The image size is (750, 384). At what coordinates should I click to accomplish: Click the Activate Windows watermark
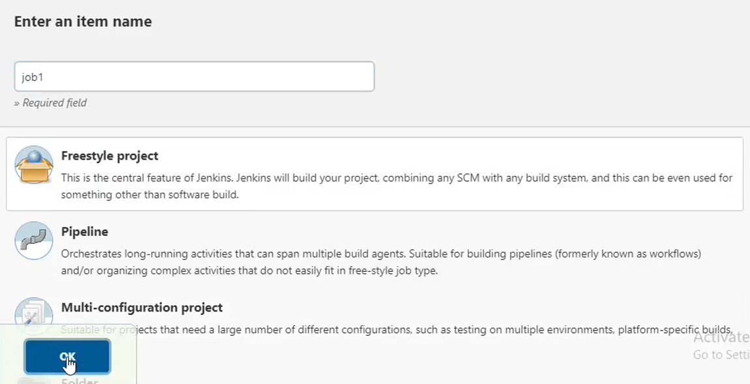coord(720,337)
